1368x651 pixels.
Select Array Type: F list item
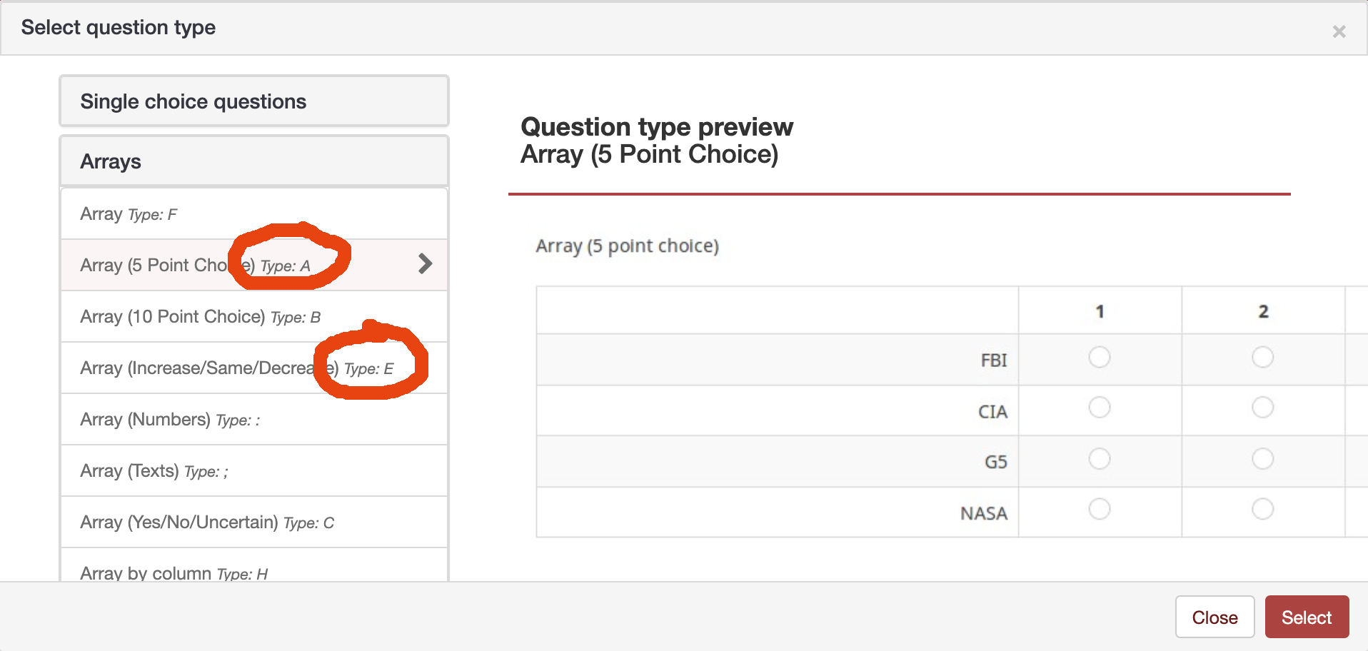pos(253,214)
